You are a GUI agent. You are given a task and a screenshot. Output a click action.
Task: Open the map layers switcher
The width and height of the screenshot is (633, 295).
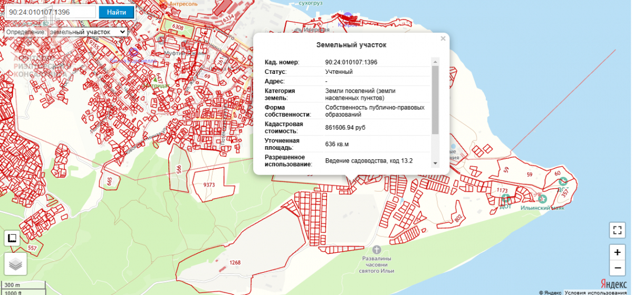click(x=15, y=264)
